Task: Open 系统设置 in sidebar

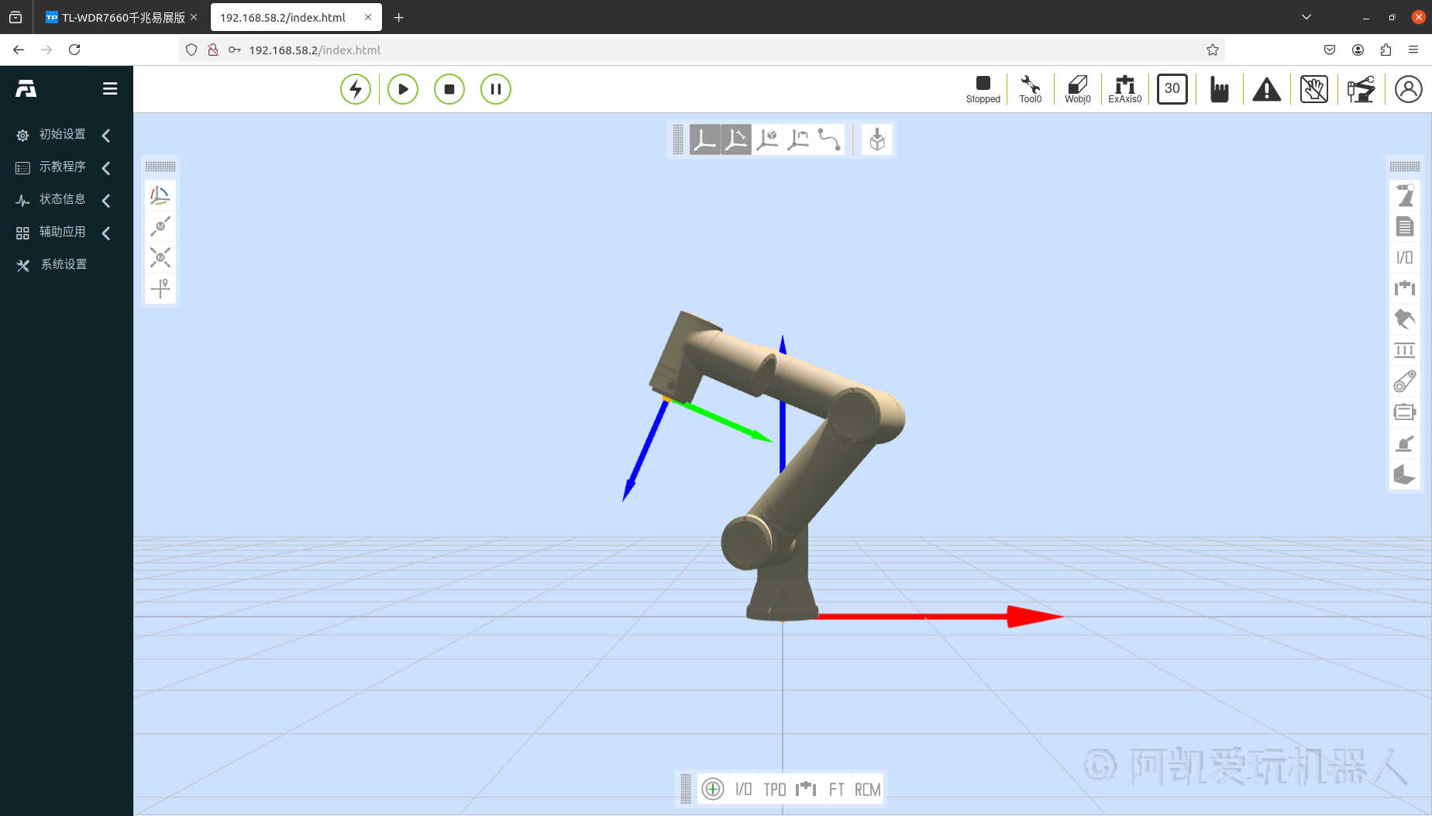Action: click(64, 265)
